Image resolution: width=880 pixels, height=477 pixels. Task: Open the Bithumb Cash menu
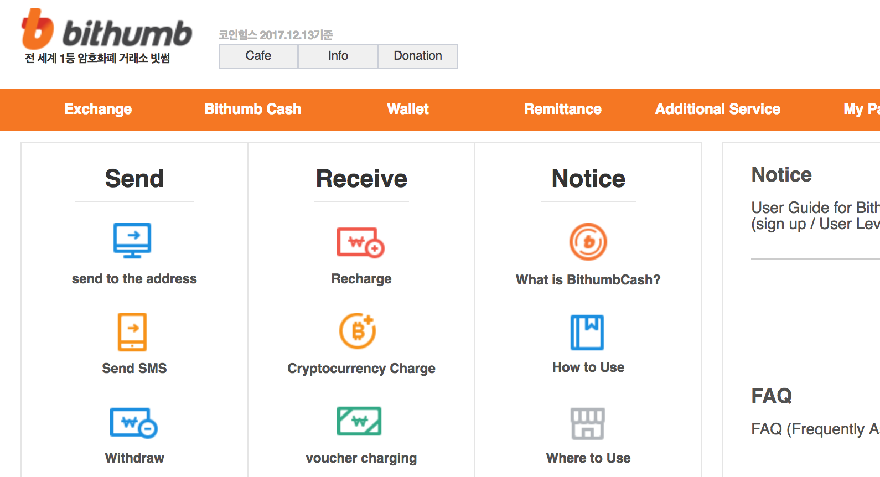tap(253, 109)
